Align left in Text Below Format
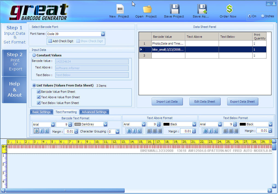The width and height of the screenshot is (278, 194). point(226,131)
